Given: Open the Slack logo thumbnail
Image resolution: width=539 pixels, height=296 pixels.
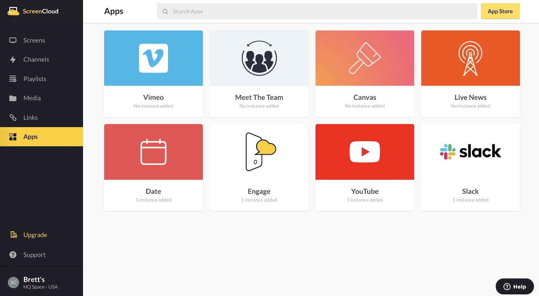Looking at the screenshot, I should (470, 152).
